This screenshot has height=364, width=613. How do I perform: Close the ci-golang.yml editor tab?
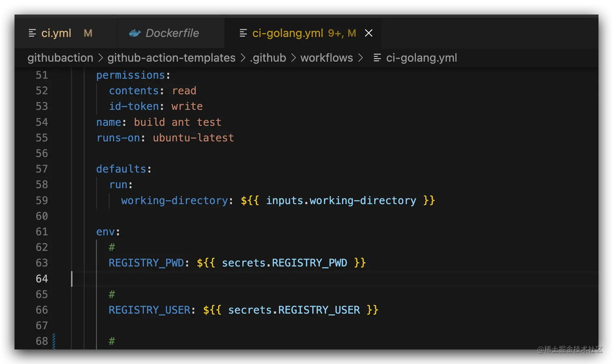(369, 33)
